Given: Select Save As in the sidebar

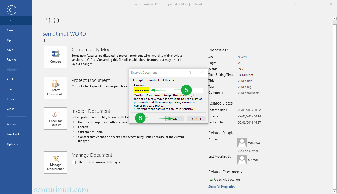Looking at the screenshot, I should click(16, 60).
